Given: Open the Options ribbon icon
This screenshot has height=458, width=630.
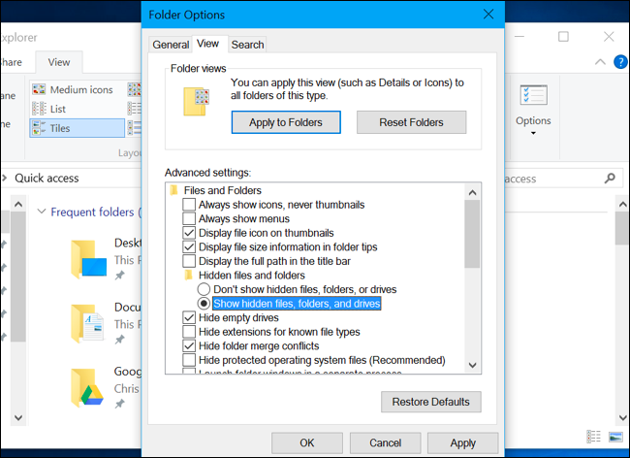Looking at the screenshot, I should point(533,95).
